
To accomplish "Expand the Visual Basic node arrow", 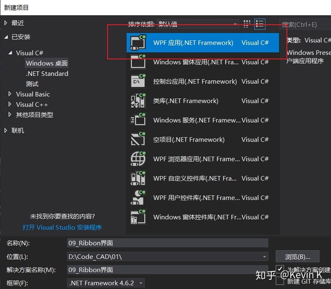I will point(10,94).
